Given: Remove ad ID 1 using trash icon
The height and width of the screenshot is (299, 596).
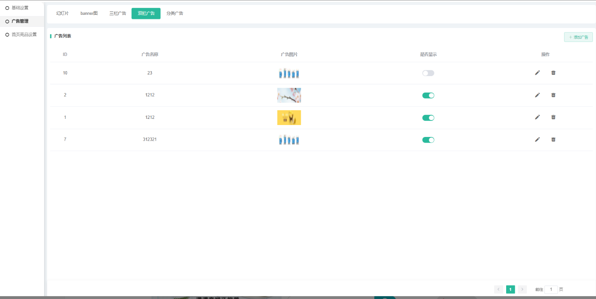Looking at the screenshot, I should 553,117.
